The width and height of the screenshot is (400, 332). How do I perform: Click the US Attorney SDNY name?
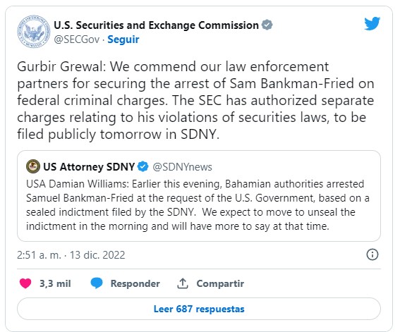[89, 166]
